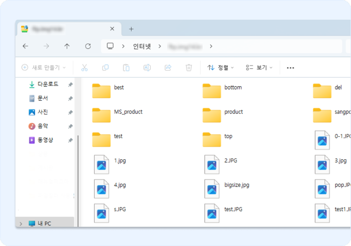
Task: Click the Paste clipboard icon
Action: (x=126, y=67)
